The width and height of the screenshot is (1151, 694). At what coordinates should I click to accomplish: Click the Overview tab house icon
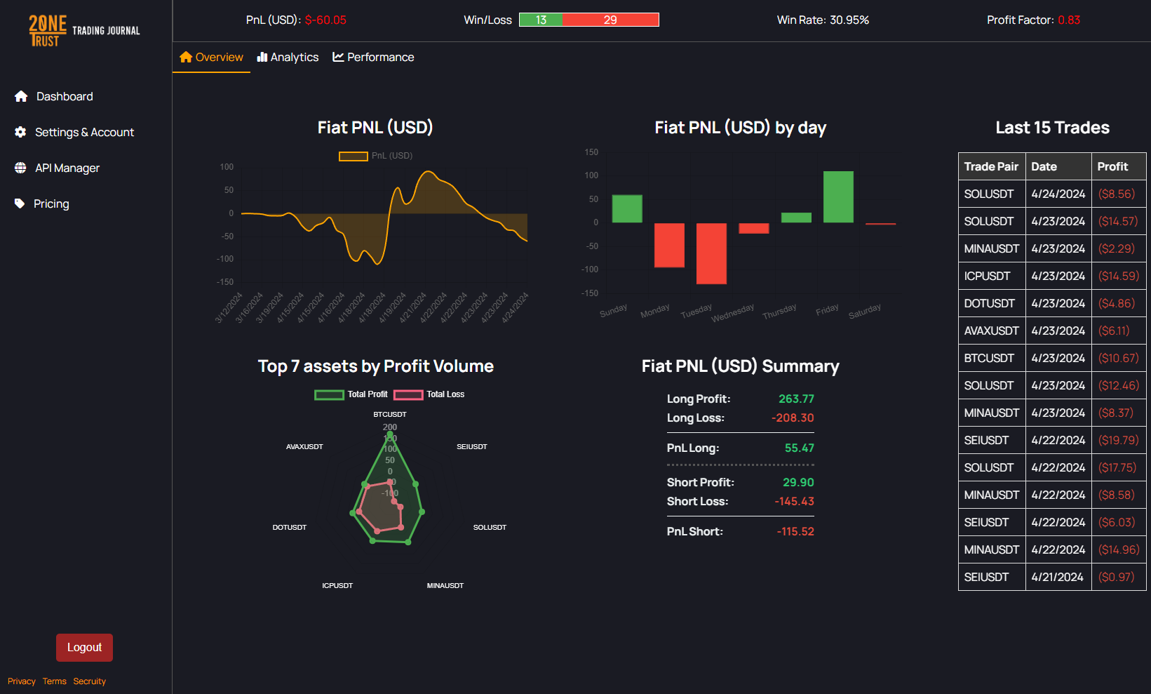[x=186, y=58]
